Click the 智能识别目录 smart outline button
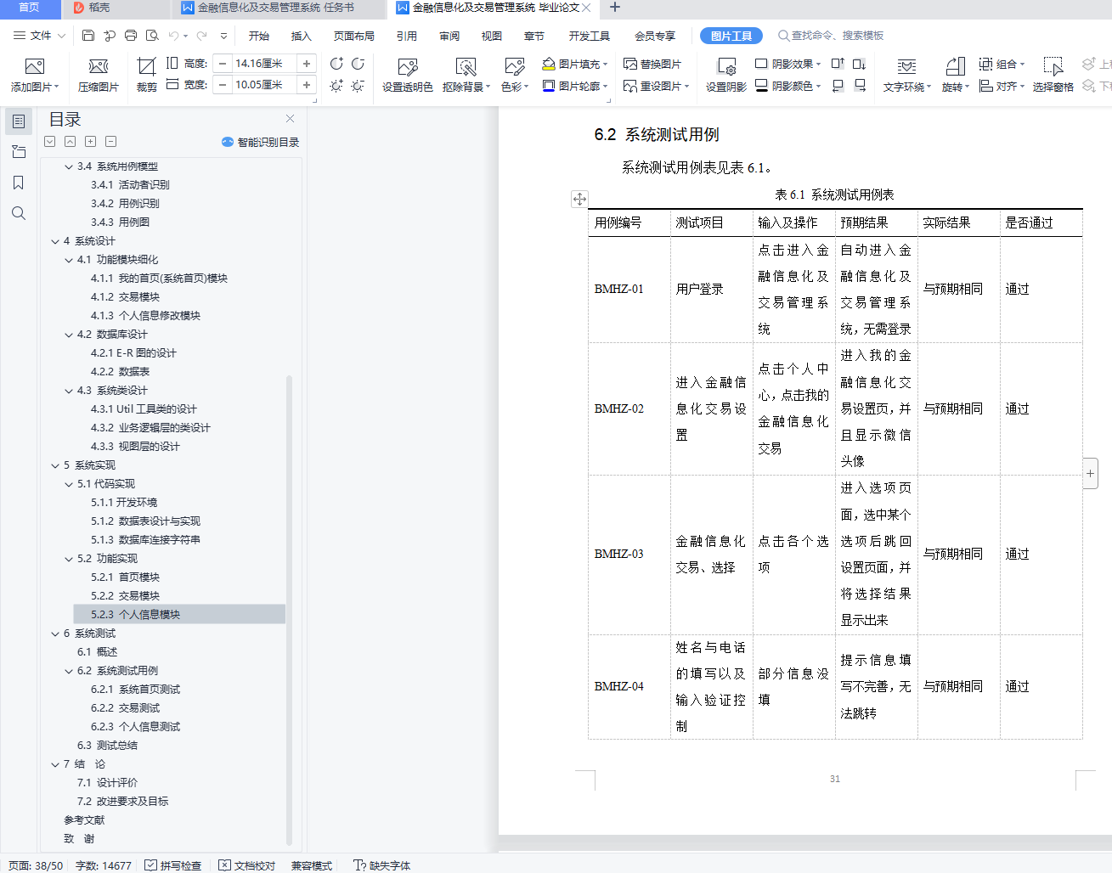 [260, 142]
